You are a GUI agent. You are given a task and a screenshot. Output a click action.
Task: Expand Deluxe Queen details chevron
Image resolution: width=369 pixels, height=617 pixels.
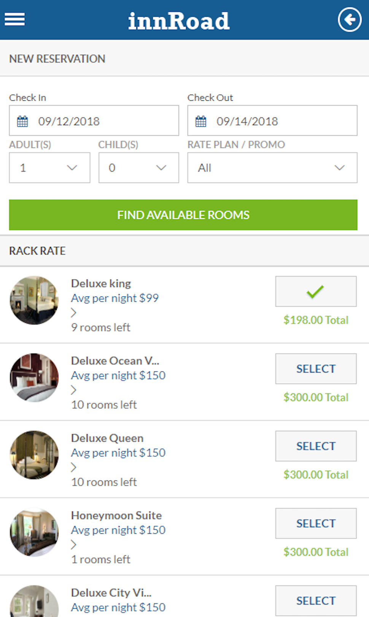coord(74,467)
